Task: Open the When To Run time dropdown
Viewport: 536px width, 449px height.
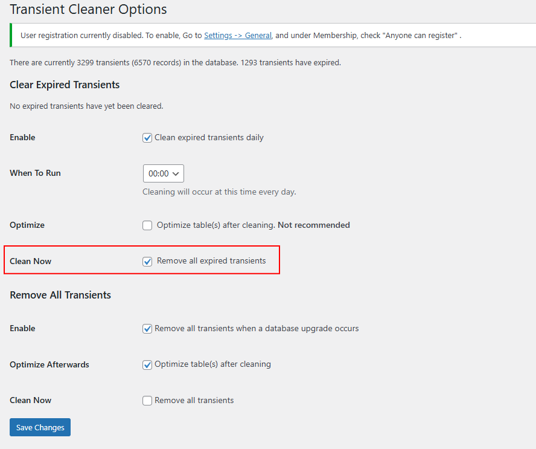Action: (164, 173)
